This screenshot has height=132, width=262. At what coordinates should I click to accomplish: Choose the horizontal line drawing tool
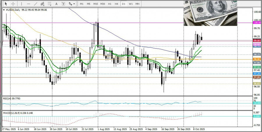29,4
